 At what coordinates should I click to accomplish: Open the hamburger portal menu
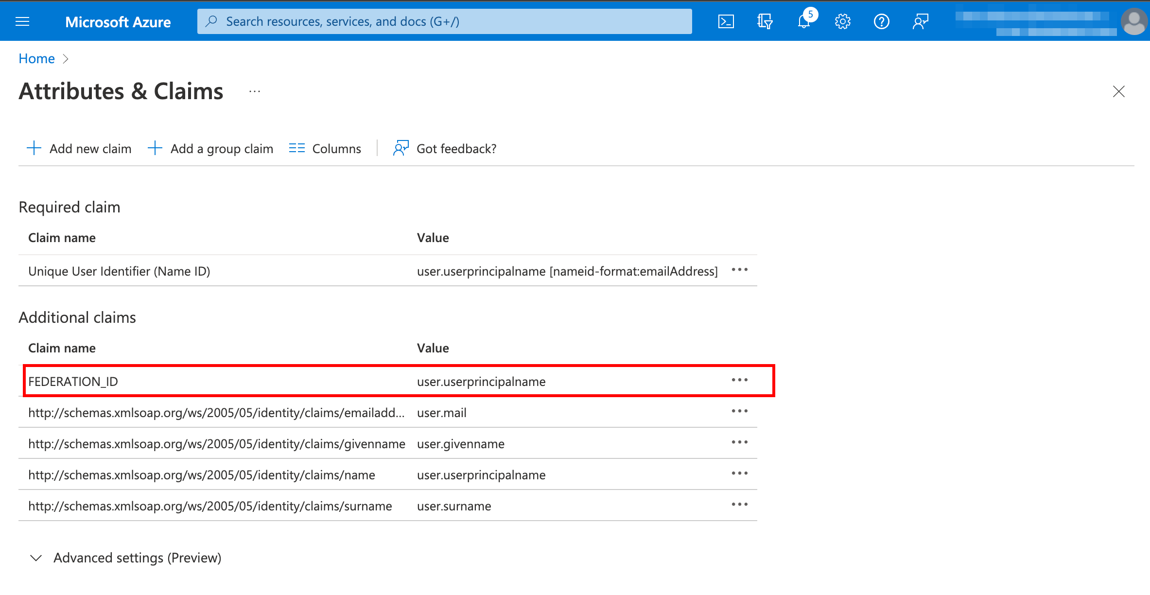click(22, 21)
